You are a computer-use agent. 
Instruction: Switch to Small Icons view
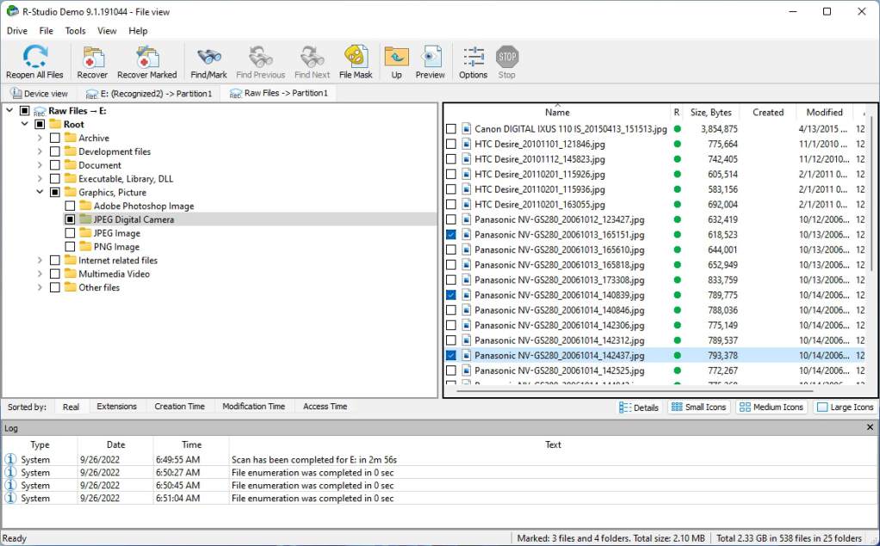(x=698, y=408)
